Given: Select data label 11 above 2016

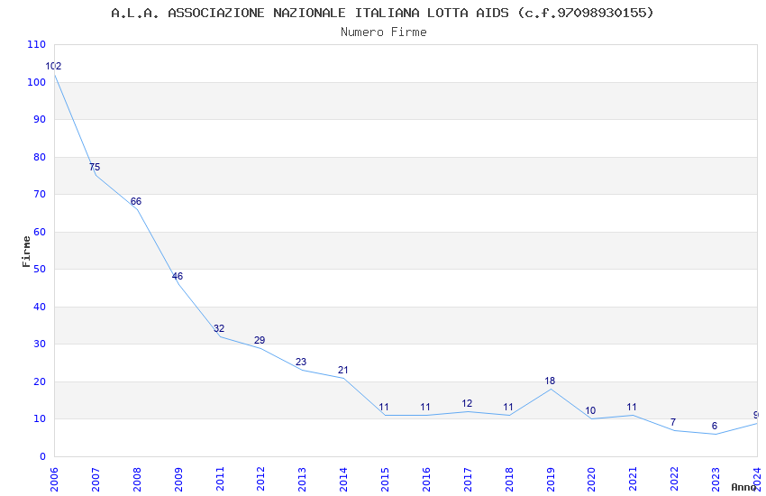Looking at the screenshot, I should coord(425,407).
